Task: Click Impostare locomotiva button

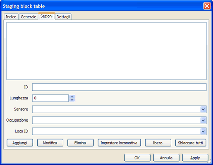Action: 119,143
